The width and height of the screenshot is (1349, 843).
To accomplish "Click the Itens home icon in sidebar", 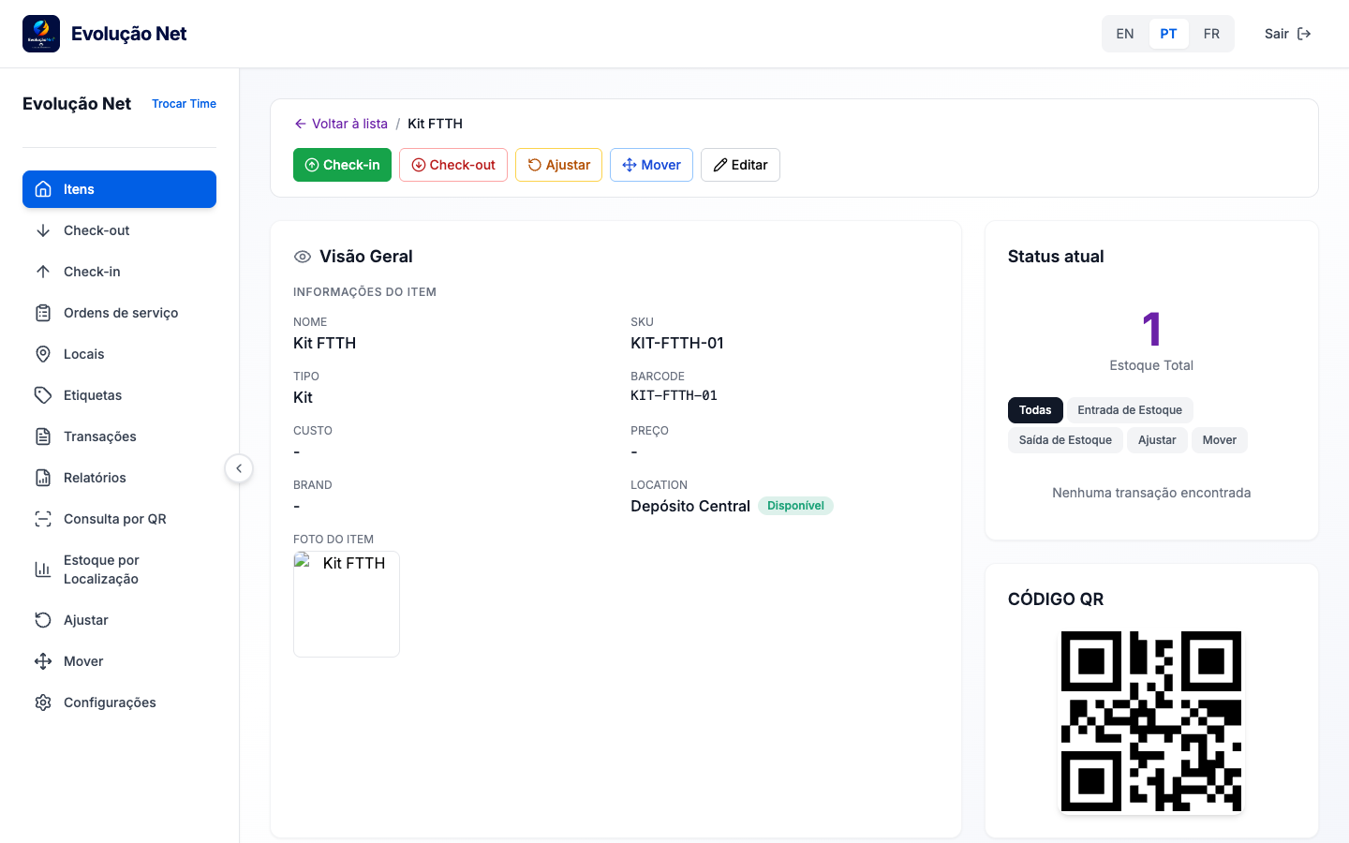I will (43, 189).
